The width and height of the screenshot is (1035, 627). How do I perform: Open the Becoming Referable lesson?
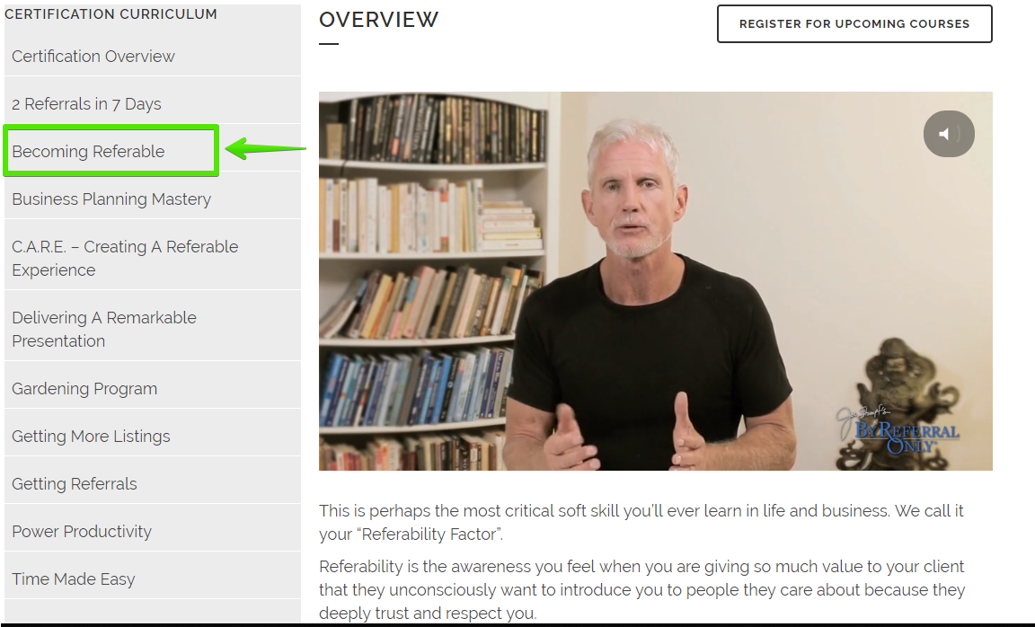(111, 151)
